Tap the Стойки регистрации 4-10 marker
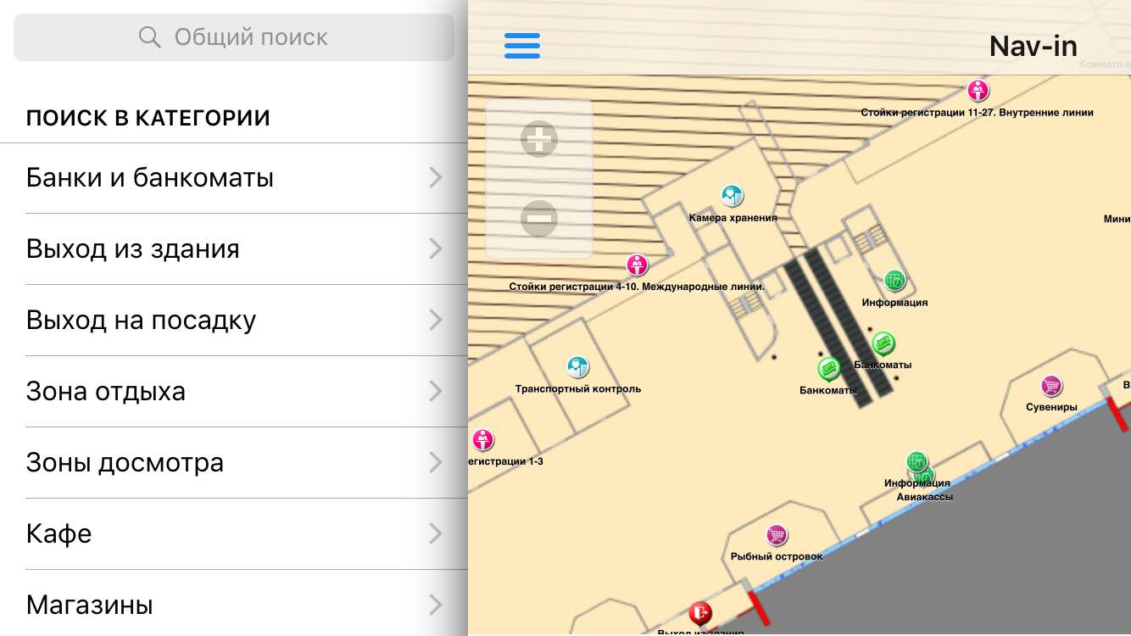 638,265
